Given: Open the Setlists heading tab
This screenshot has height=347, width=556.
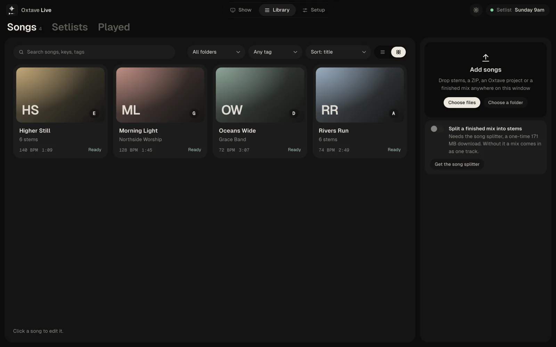Looking at the screenshot, I should (70, 27).
